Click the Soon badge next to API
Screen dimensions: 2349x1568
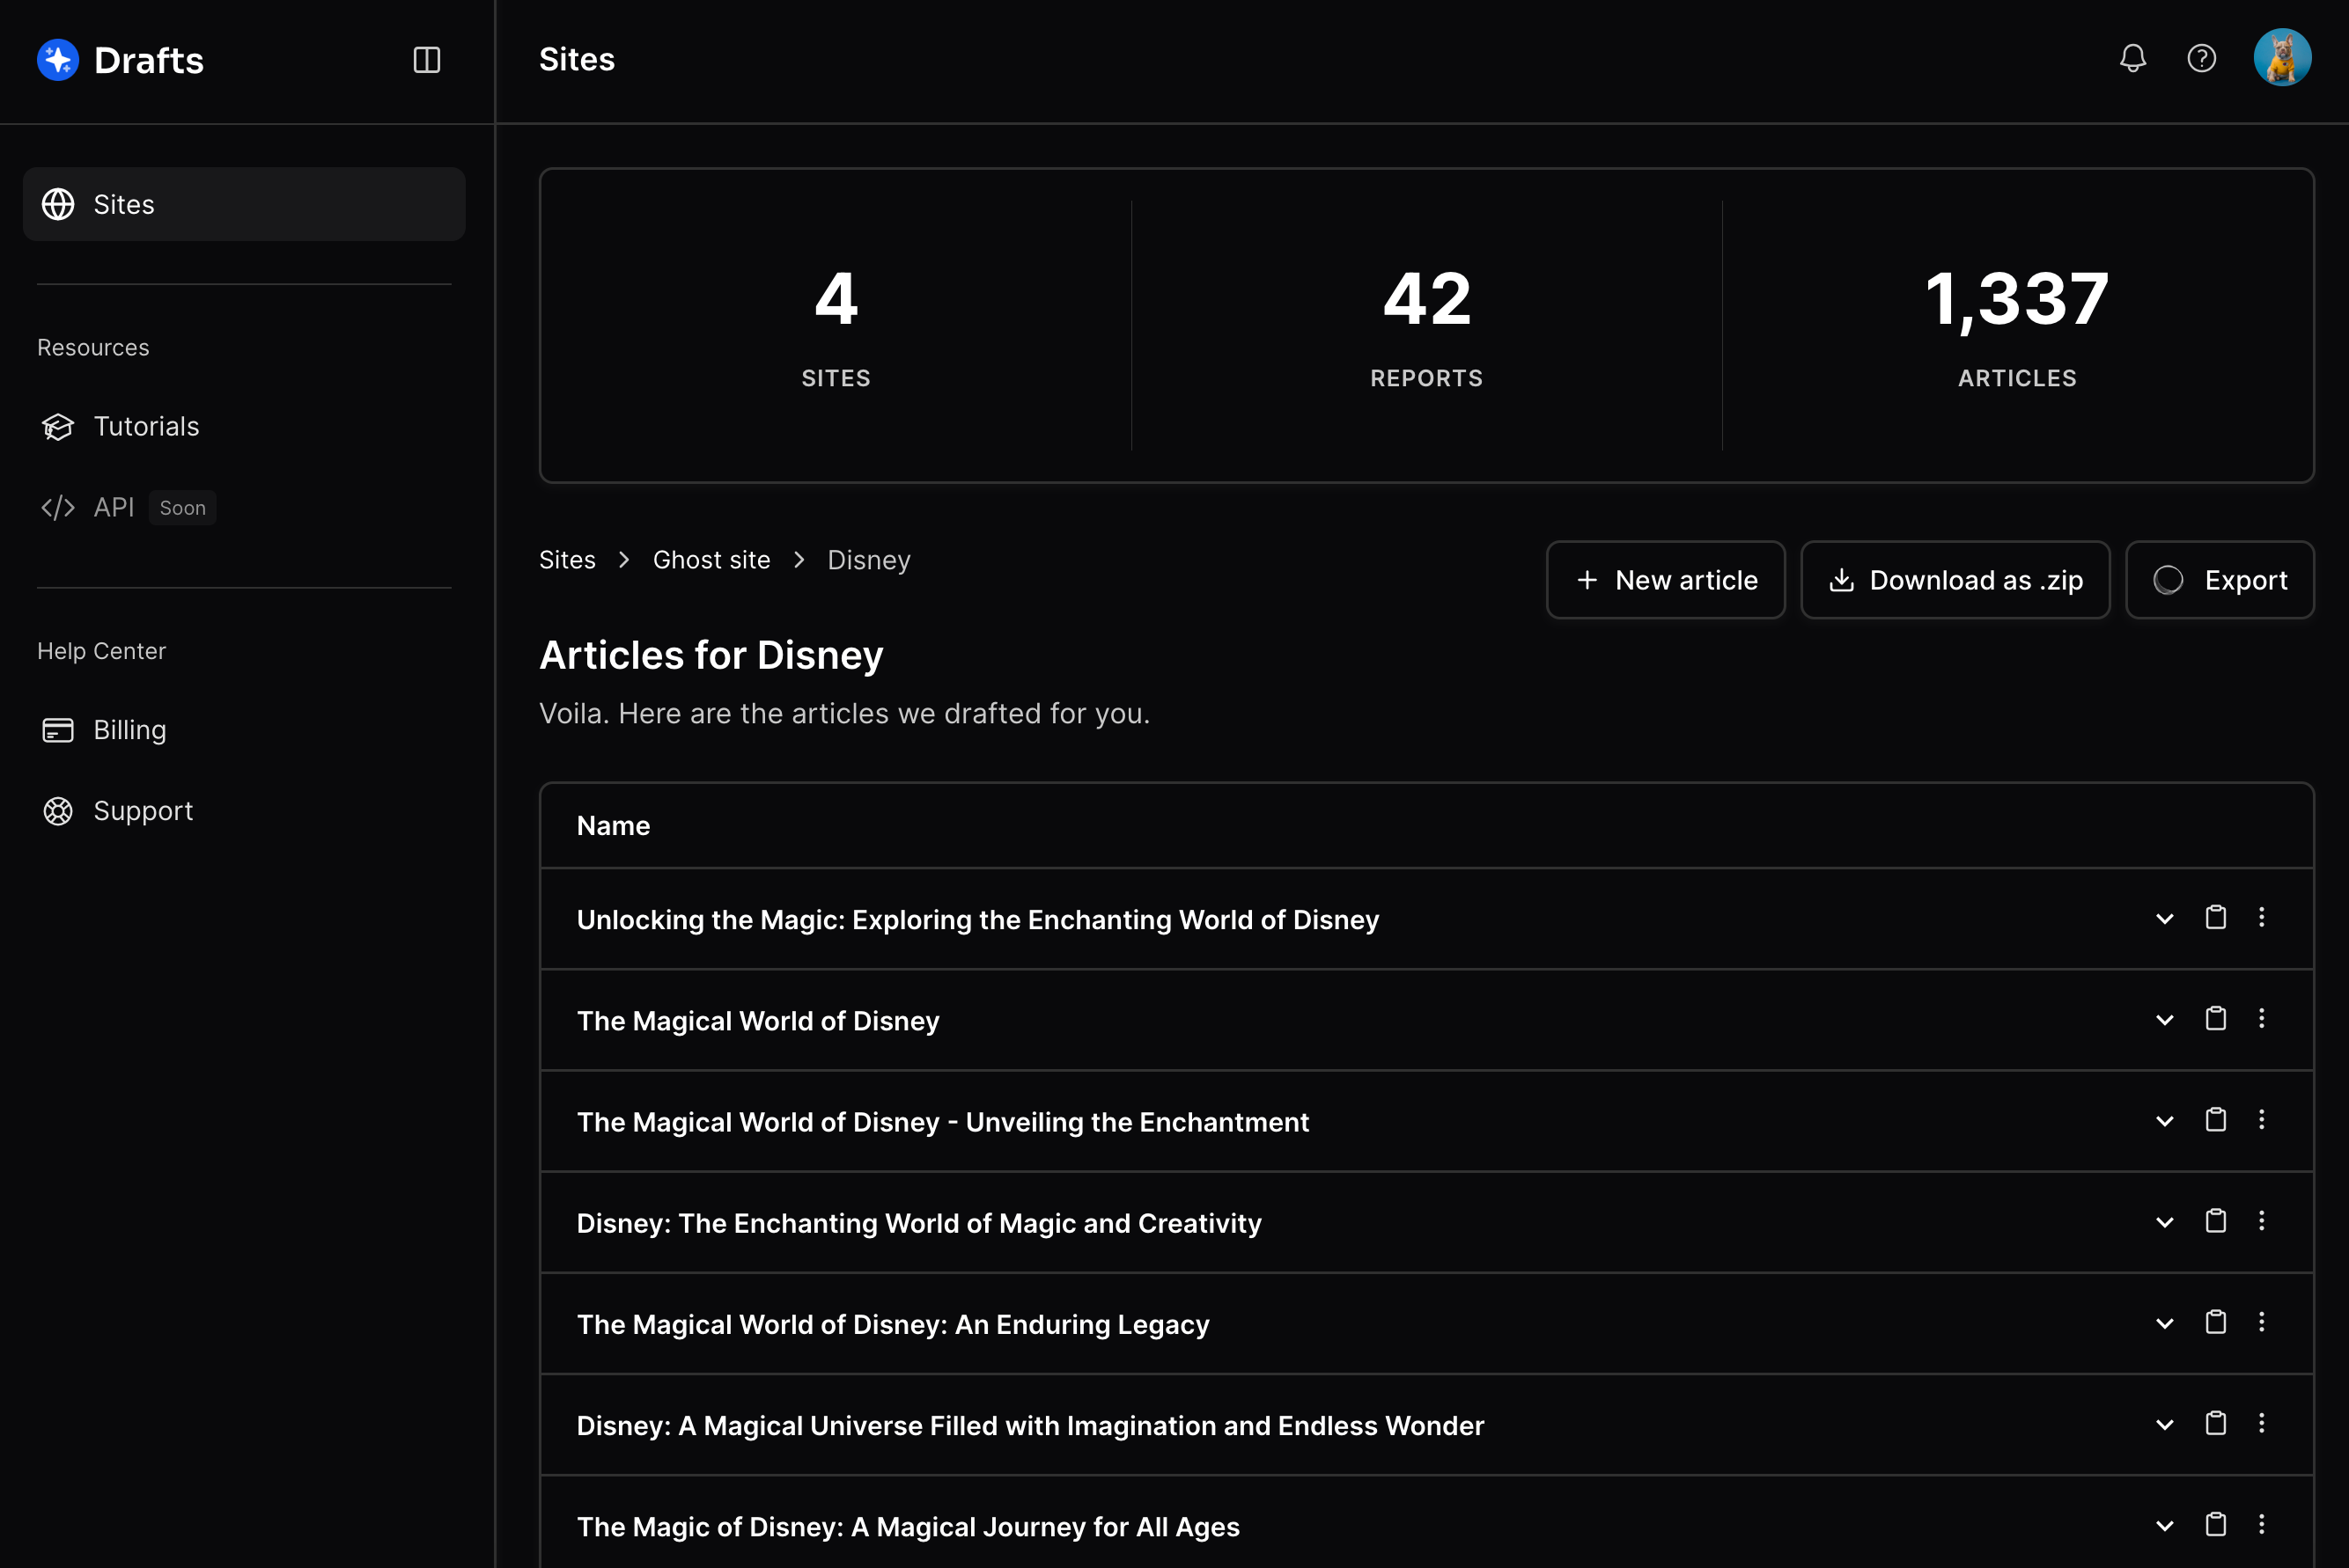(182, 508)
